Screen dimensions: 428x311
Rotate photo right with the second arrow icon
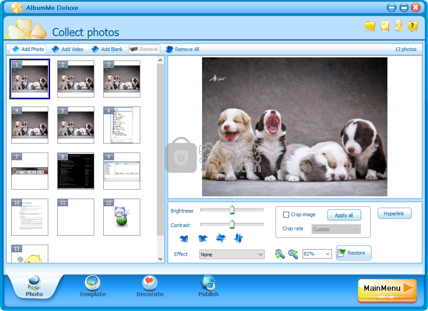pos(203,238)
